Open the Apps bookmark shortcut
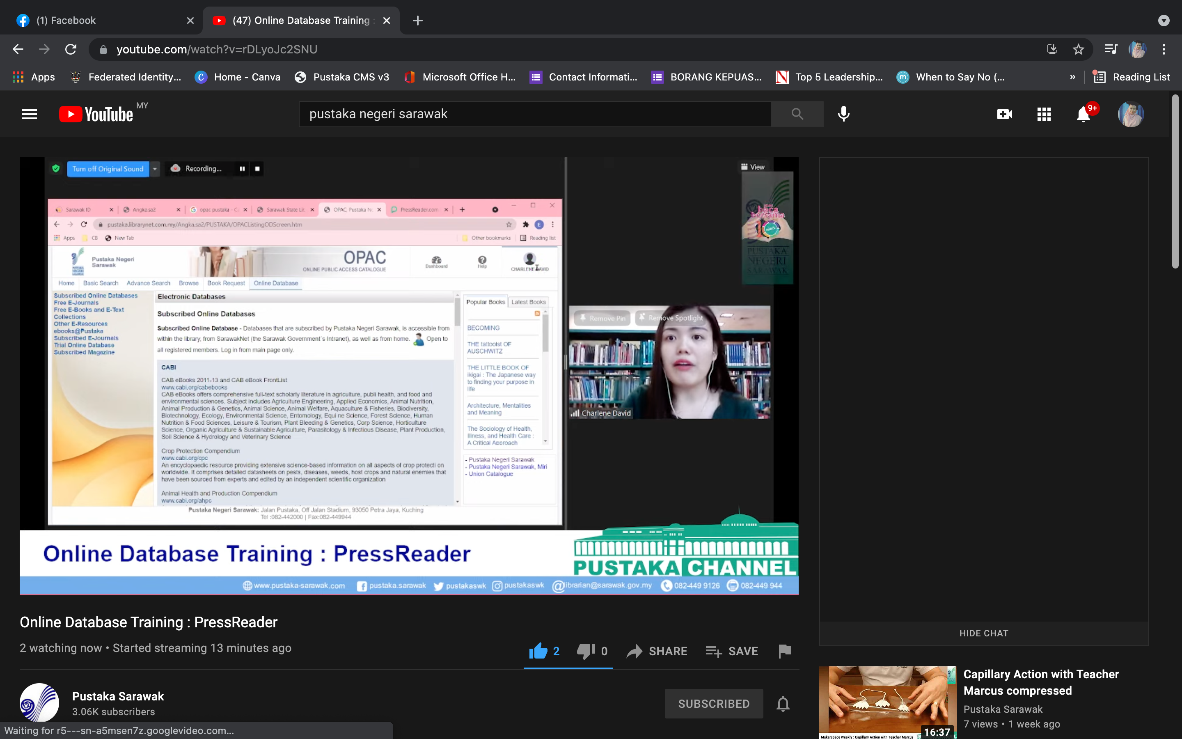 click(33, 77)
